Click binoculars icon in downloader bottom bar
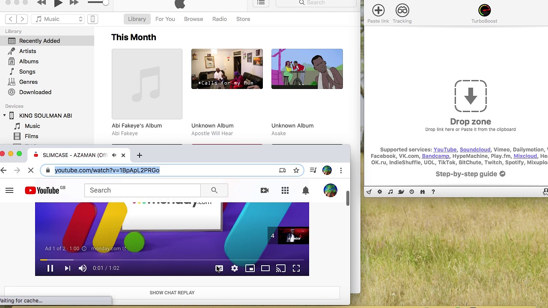Image resolution: width=548 pixels, height=308 pixels. click(423, 192)
